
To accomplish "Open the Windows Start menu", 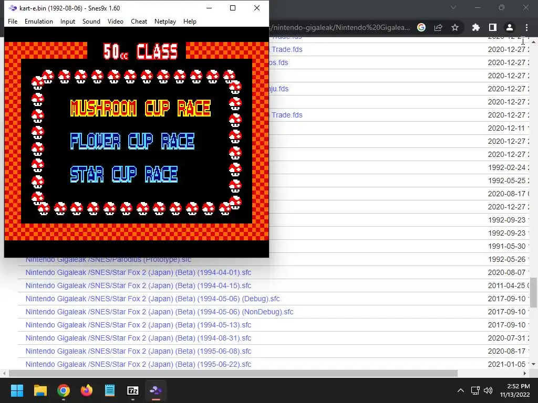I will pos(17,390).
